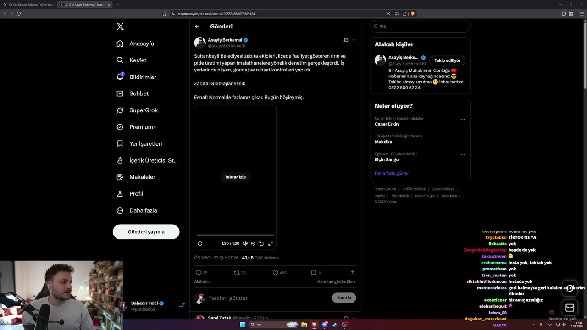This screenshot has height=330, width=587.
Task: Open Bildirimler notifications
Action: pos(136,77)
